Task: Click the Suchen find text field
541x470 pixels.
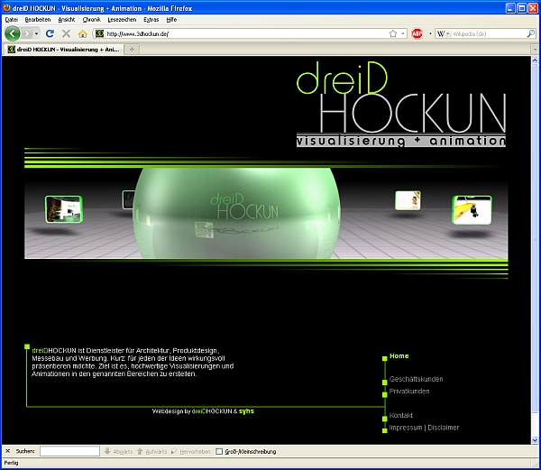Action: tap(69, 451)
